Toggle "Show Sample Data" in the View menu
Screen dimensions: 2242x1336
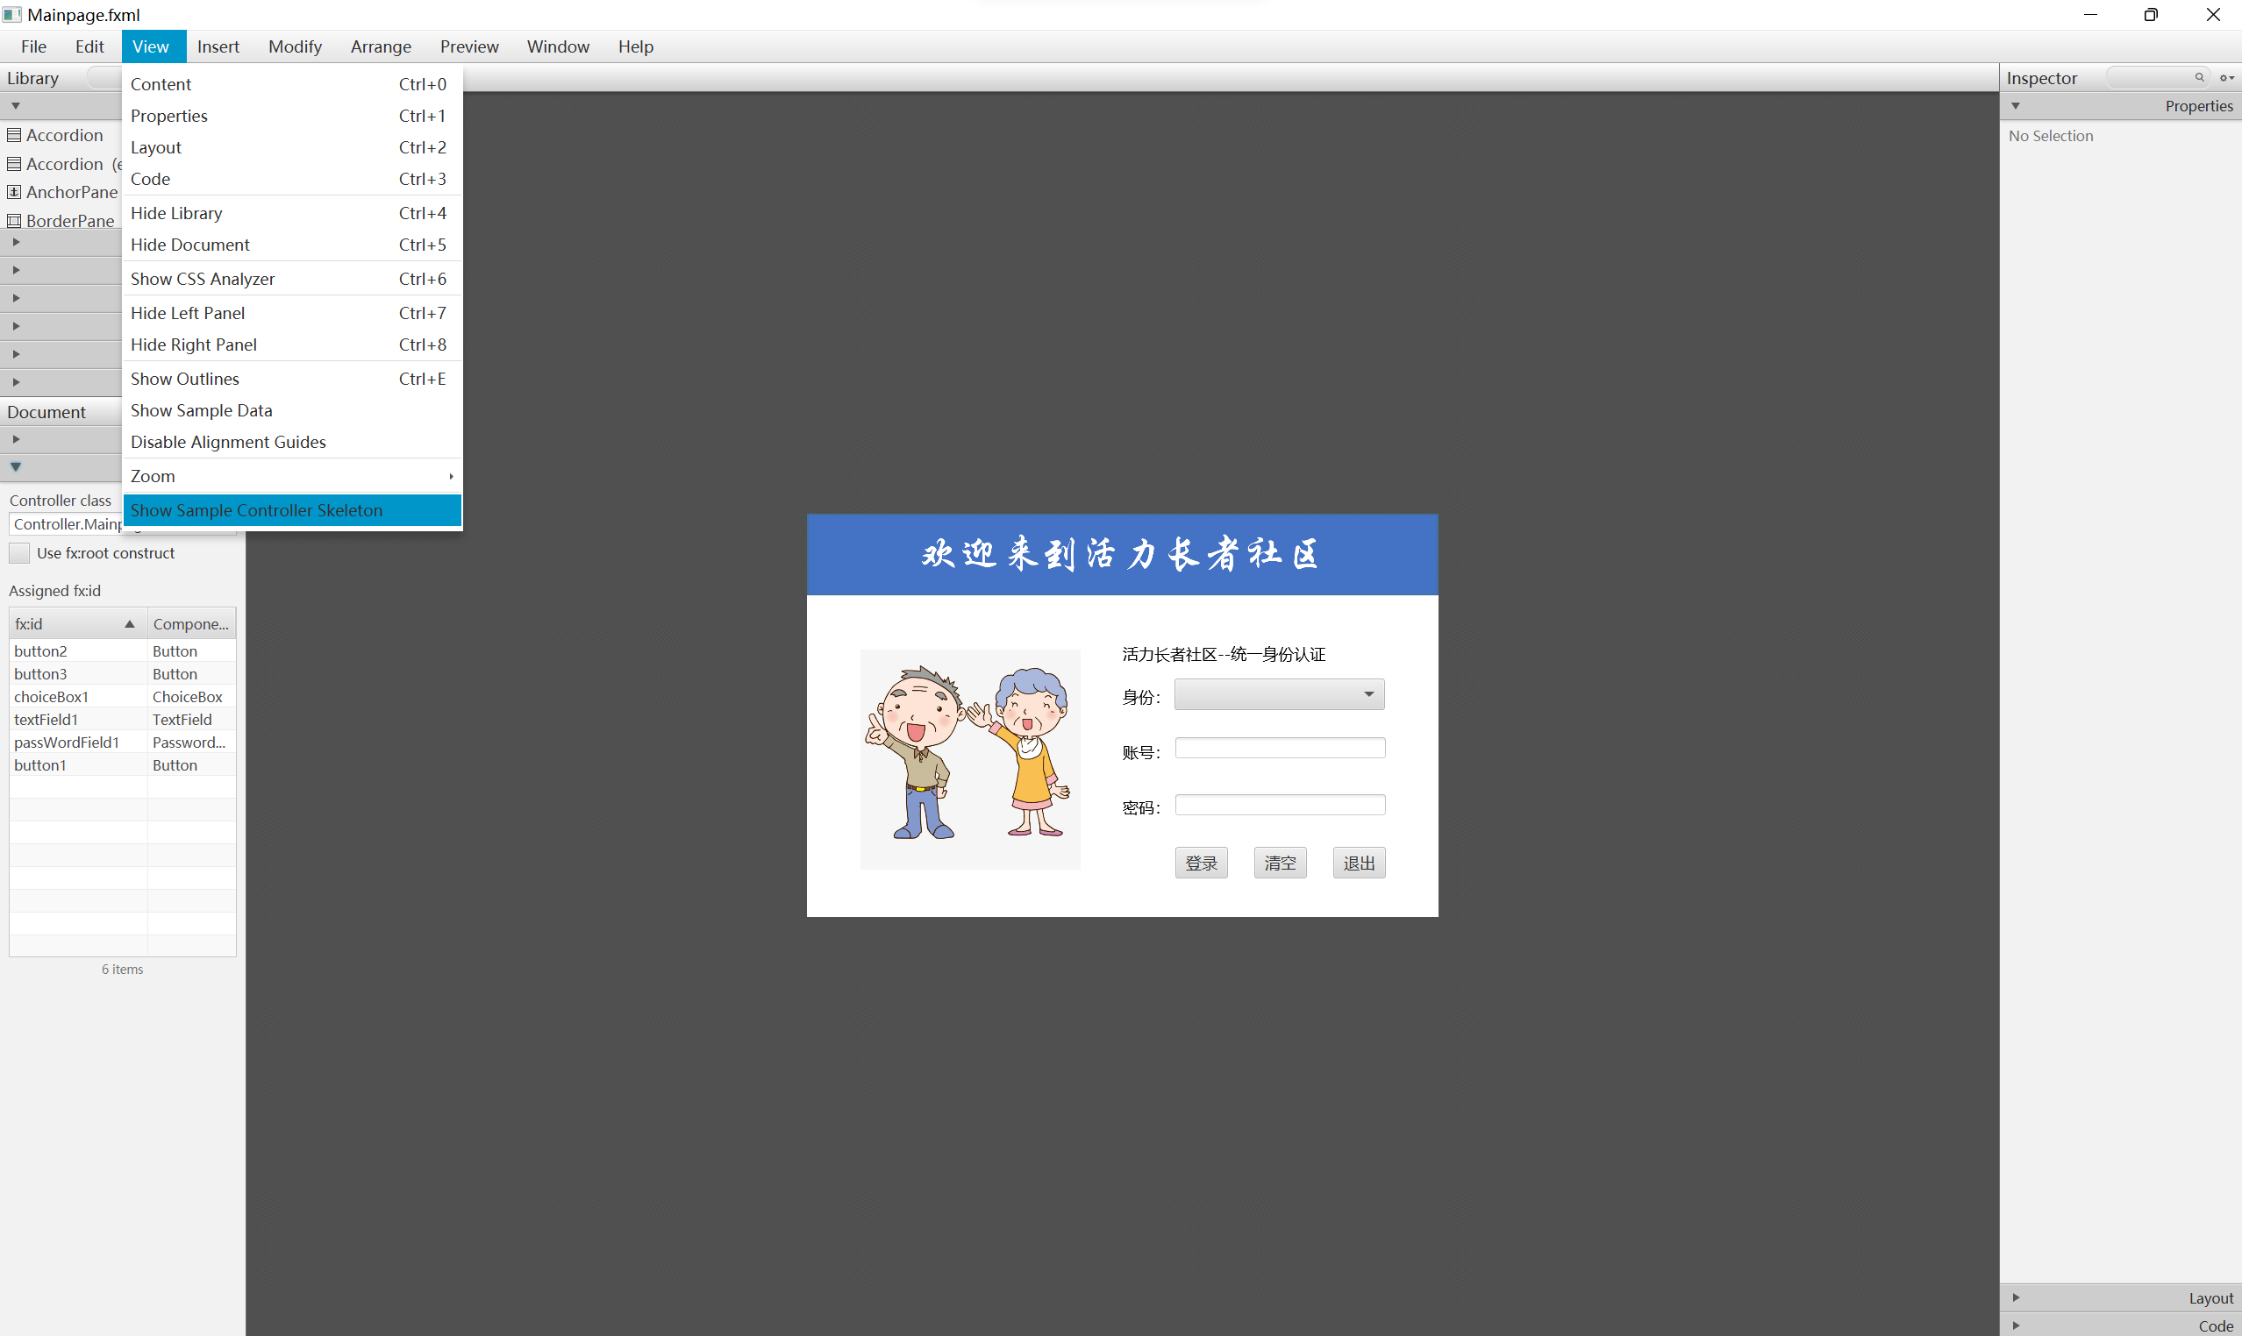[x=201, y=409]
